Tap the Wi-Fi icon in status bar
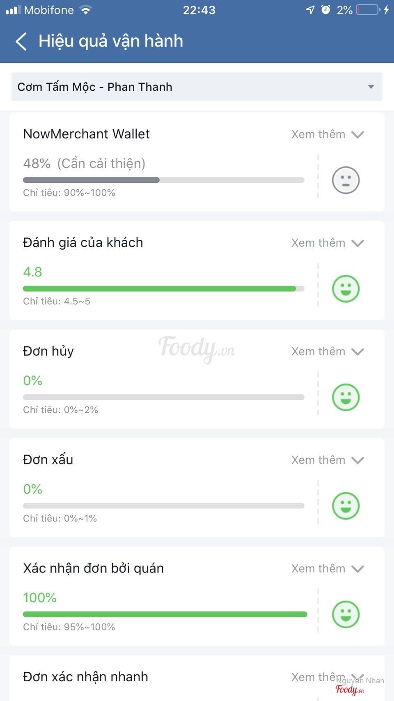394x701 pixels. tap(86, 10)
